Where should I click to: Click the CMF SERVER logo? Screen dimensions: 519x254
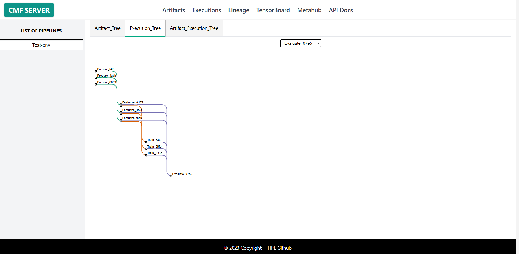tap(29, 10)
